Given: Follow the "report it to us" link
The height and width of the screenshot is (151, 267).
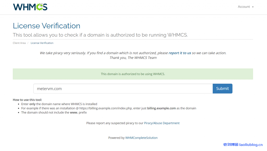Looking at the screenshot, I should 180,53.
